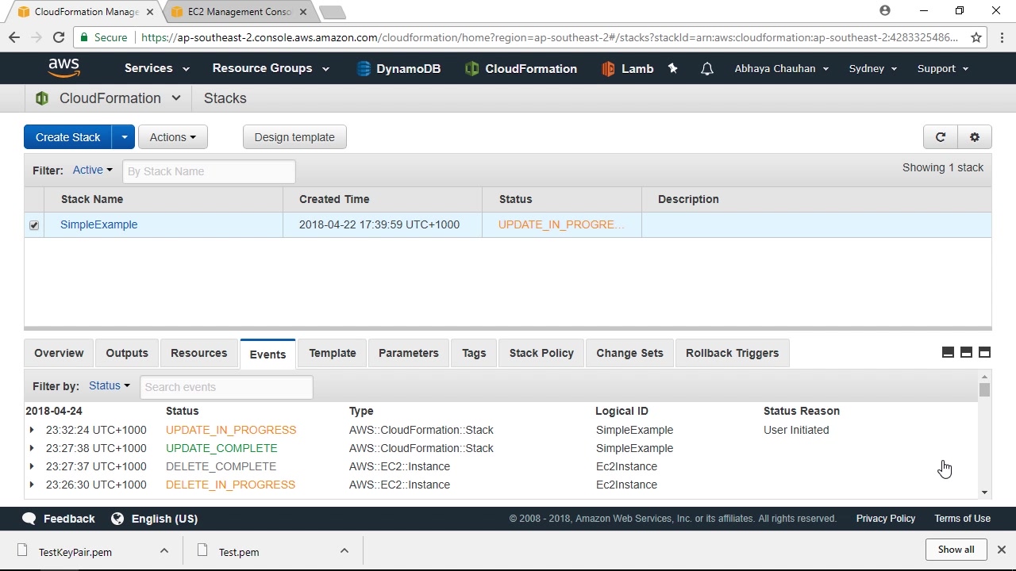Open the SimpleExample stack link
The image size is (1016, 571).
pyautogui.click(x=99, y=224)
